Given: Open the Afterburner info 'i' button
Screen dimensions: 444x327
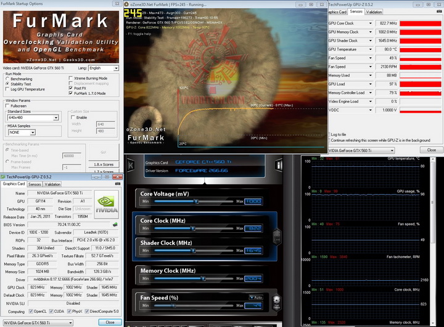Looking at the screenshot, I should pyautogui.click(x=279, y=164).
